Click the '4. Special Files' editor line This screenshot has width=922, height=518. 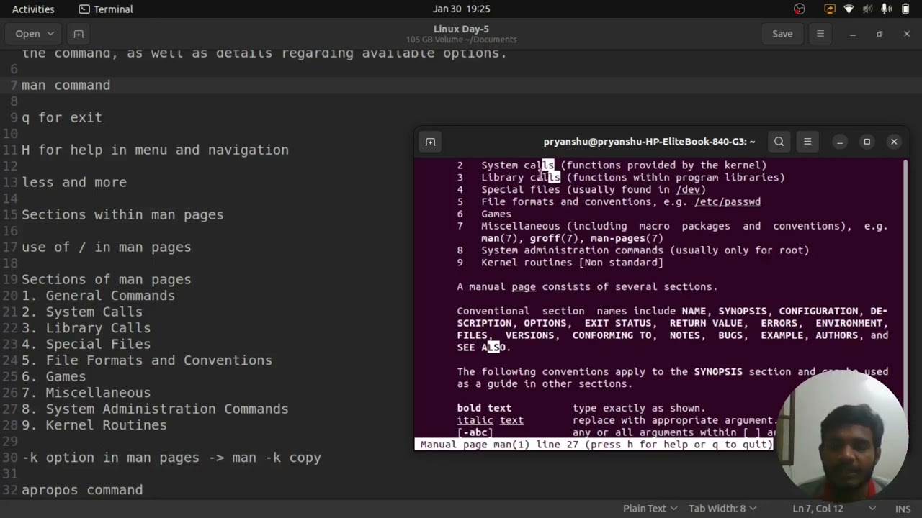coord(86,344)
